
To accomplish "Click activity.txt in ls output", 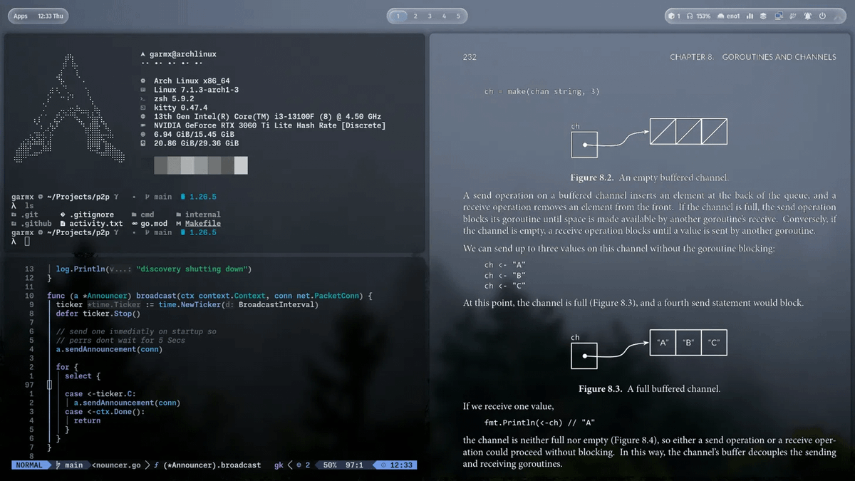I will 96,223.
